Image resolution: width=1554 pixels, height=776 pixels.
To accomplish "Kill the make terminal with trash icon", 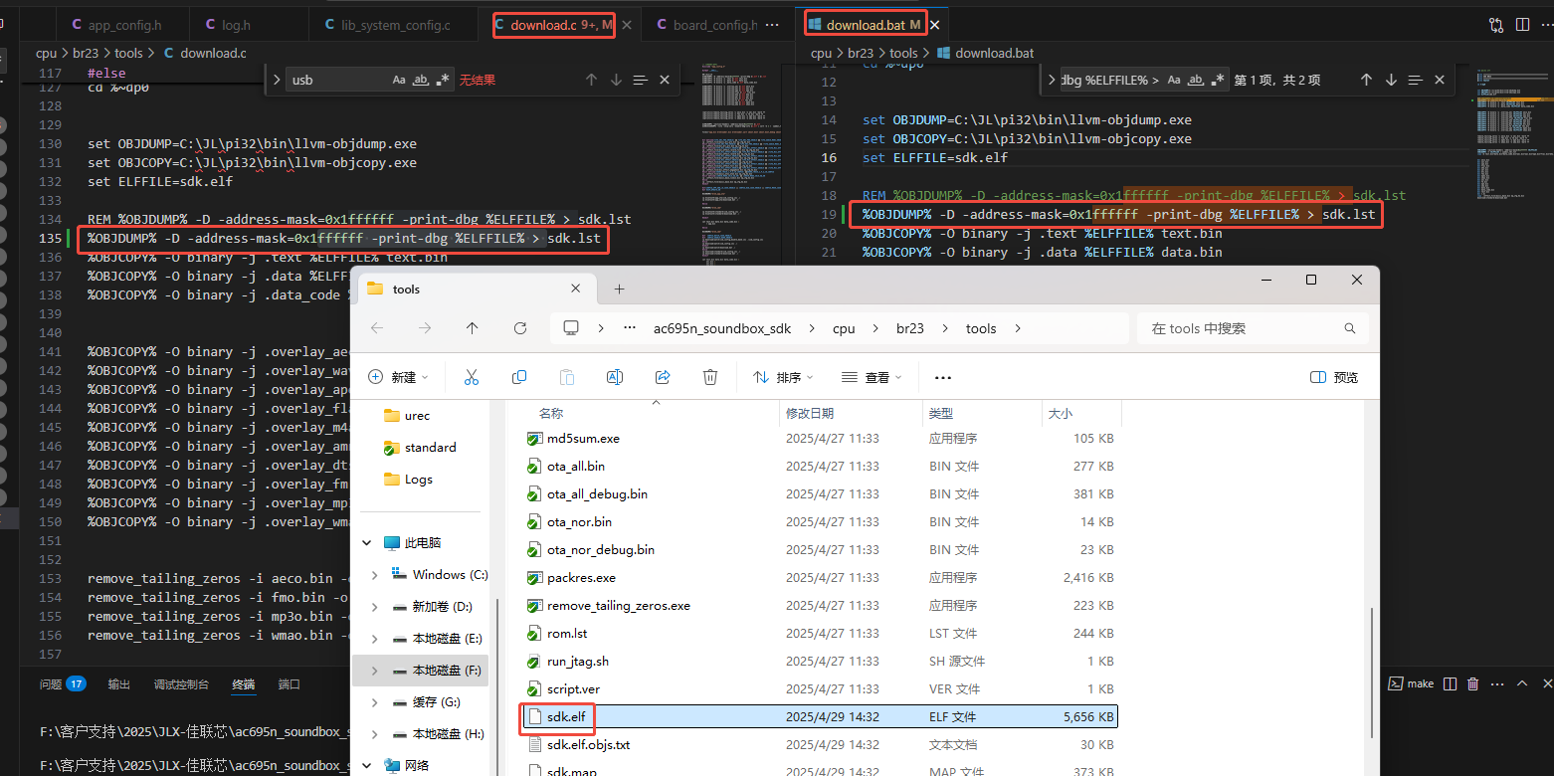I will [1473, 683].
